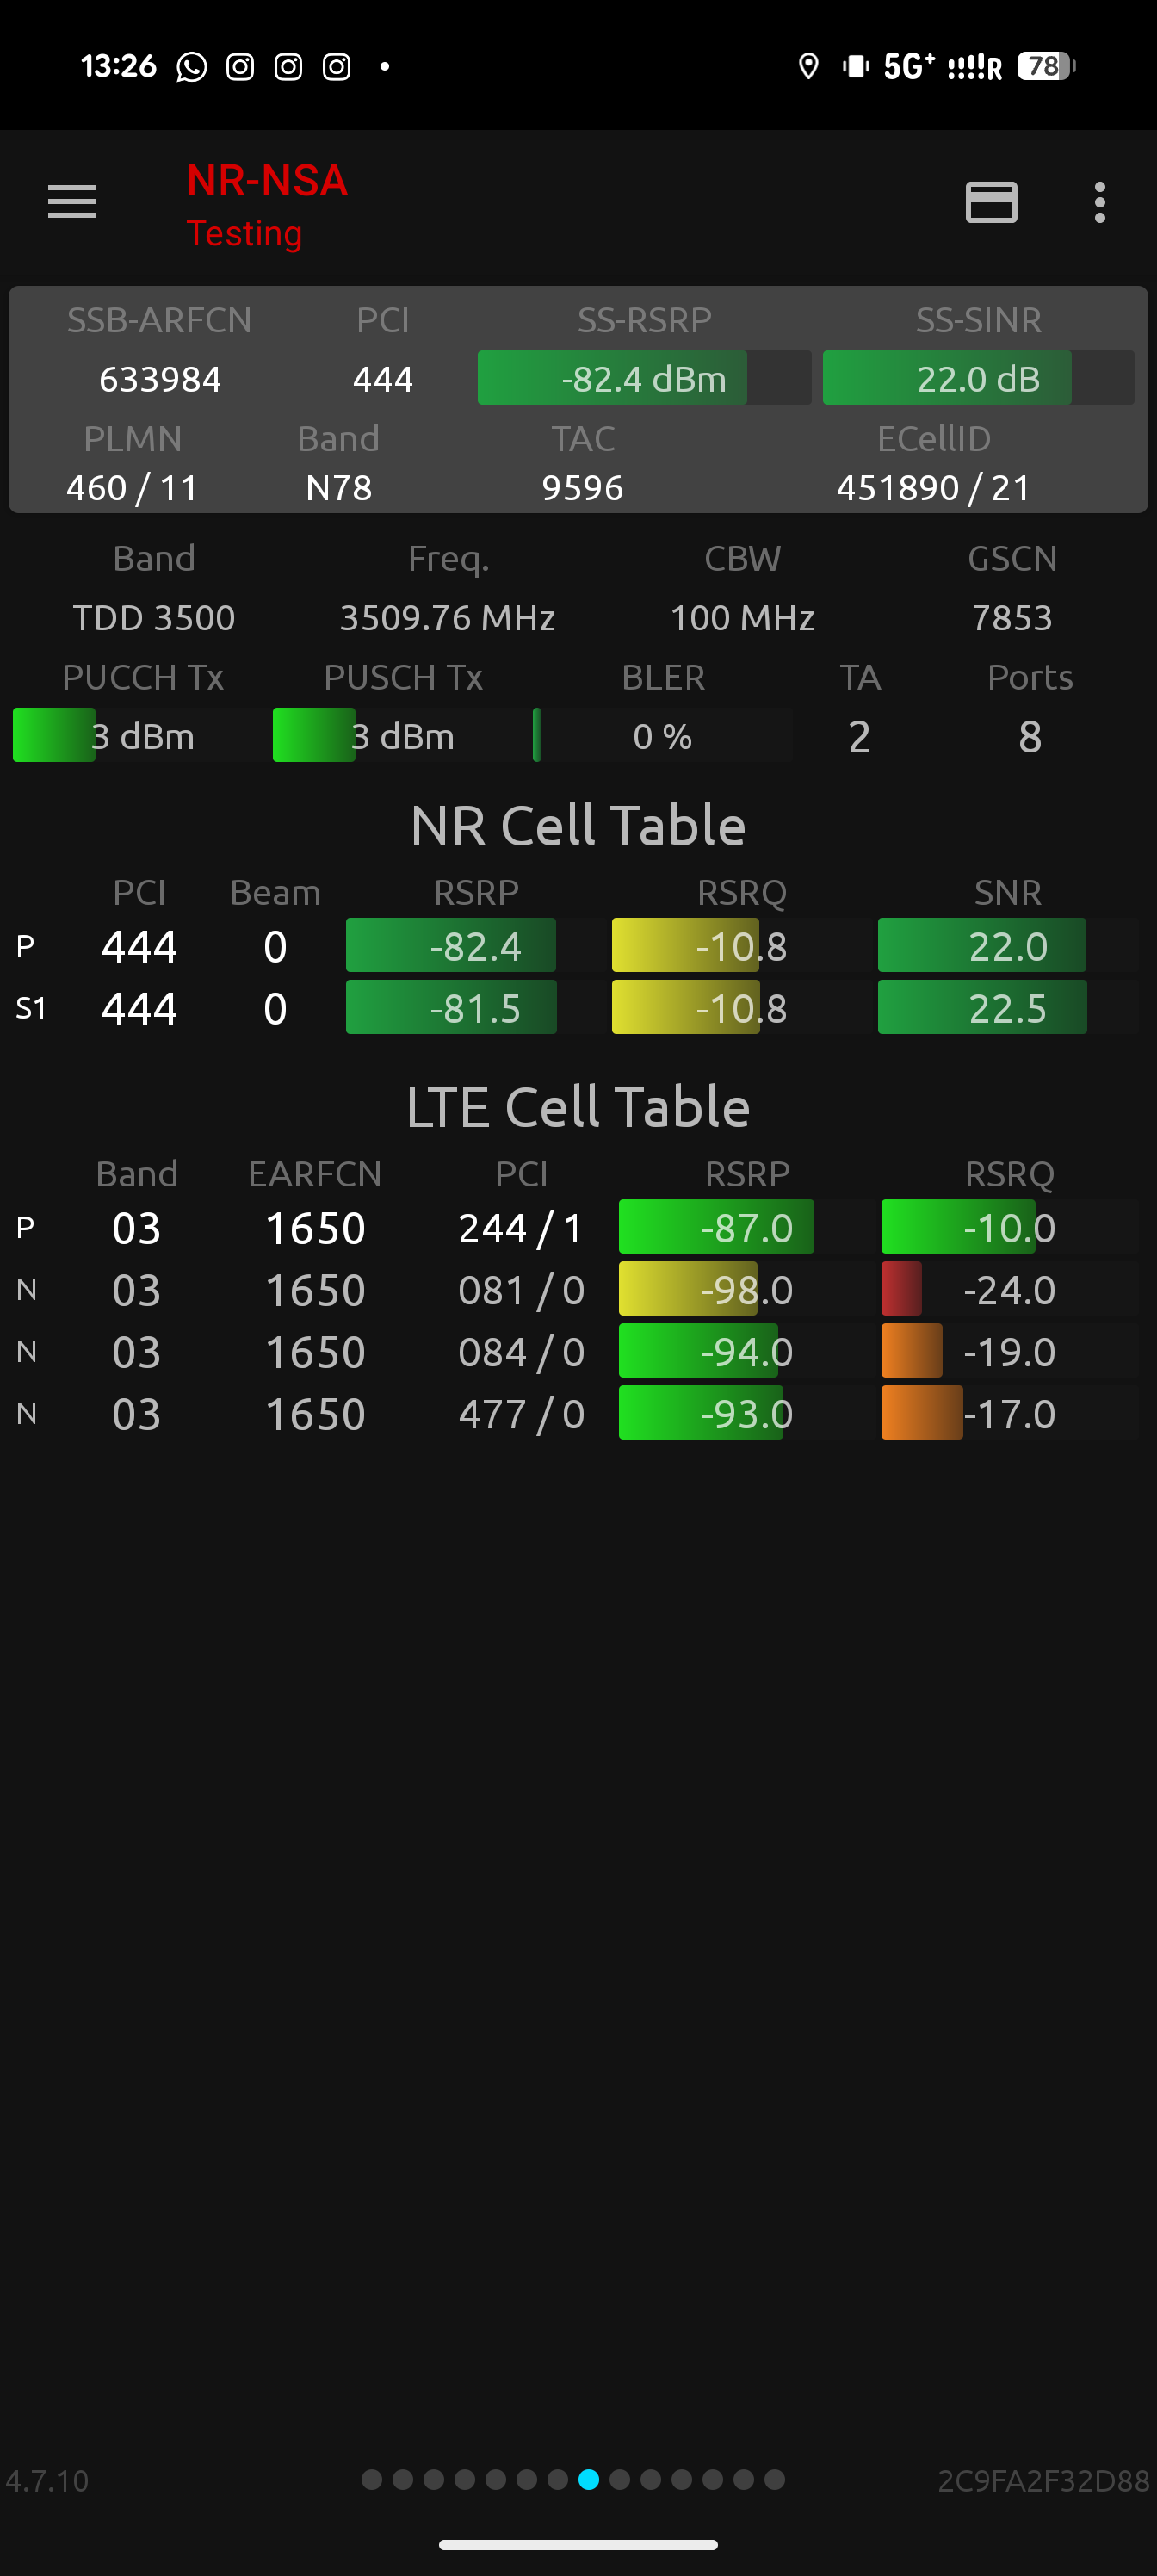
Task: Select LTE neighbor row with PCI 477
Action: pos(578,1413)
